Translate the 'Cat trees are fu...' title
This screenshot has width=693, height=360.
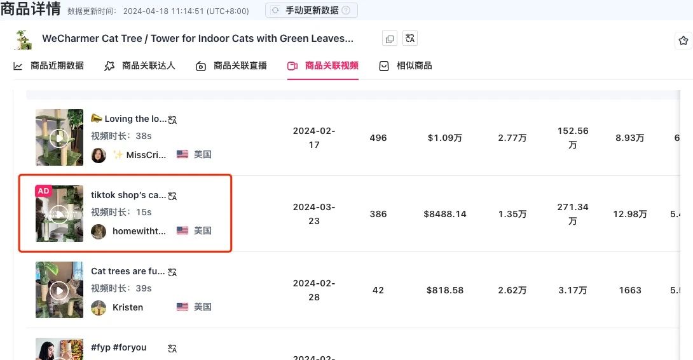(172, 272)
